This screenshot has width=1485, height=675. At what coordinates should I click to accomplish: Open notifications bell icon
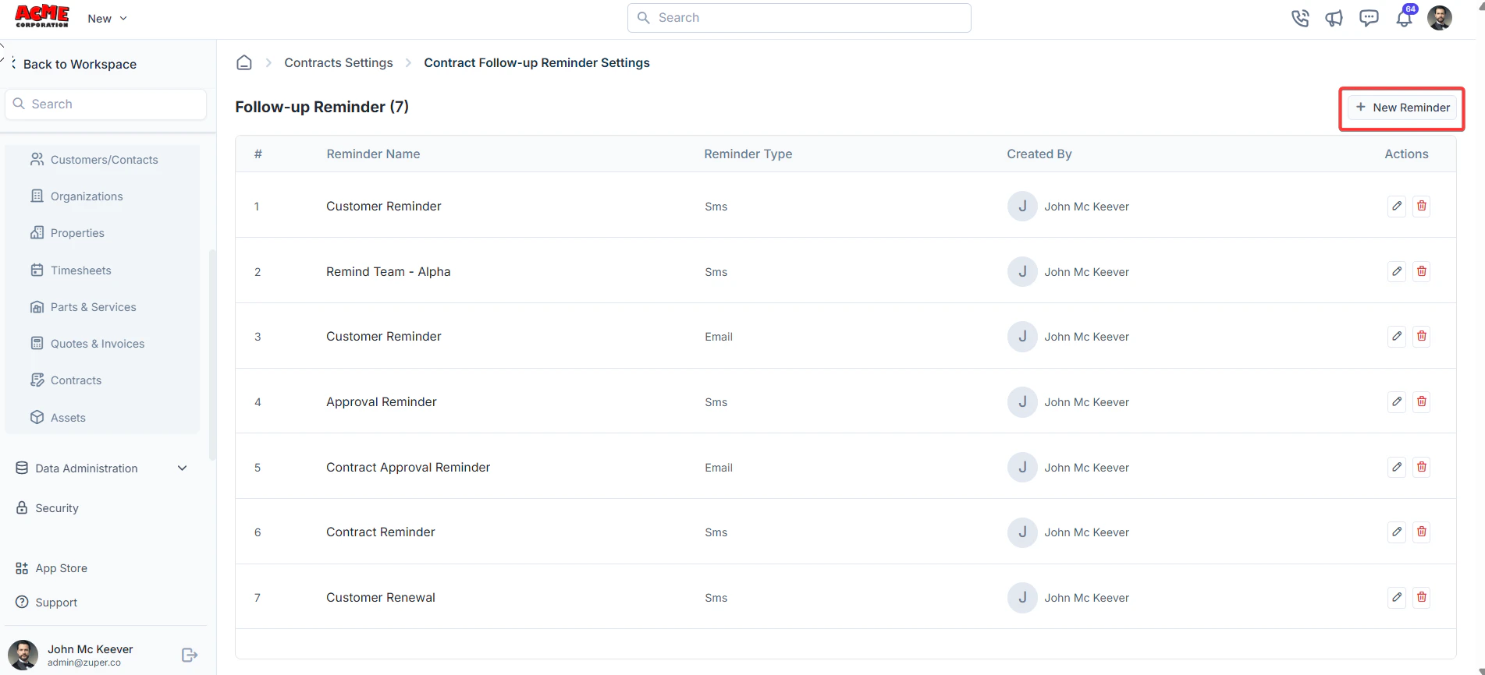point(1405,18)
